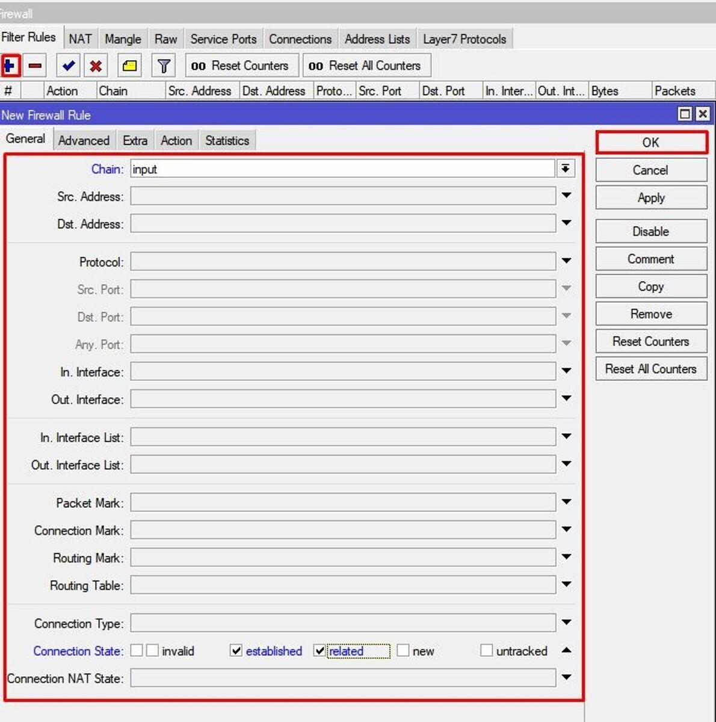Switch to the NAT tab
Image resolution: width=716 pixels, height=722 pixels.
click(x=80, y=39)
